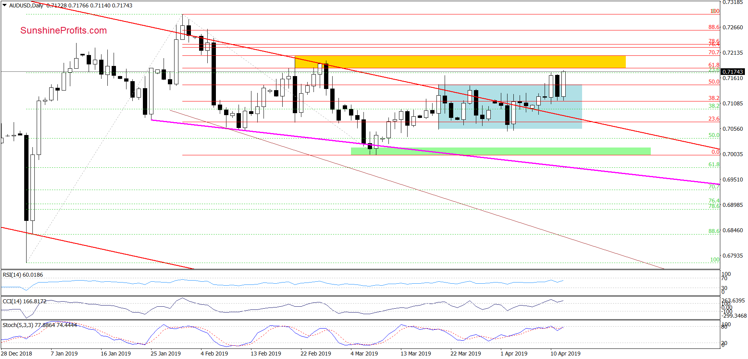
Task: Click the green 70.7 Fibonacci level label
Action: pyautogui.click(x=714, y=187)
